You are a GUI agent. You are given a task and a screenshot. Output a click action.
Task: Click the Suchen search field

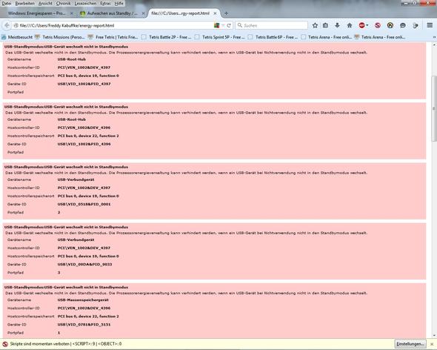271,25
